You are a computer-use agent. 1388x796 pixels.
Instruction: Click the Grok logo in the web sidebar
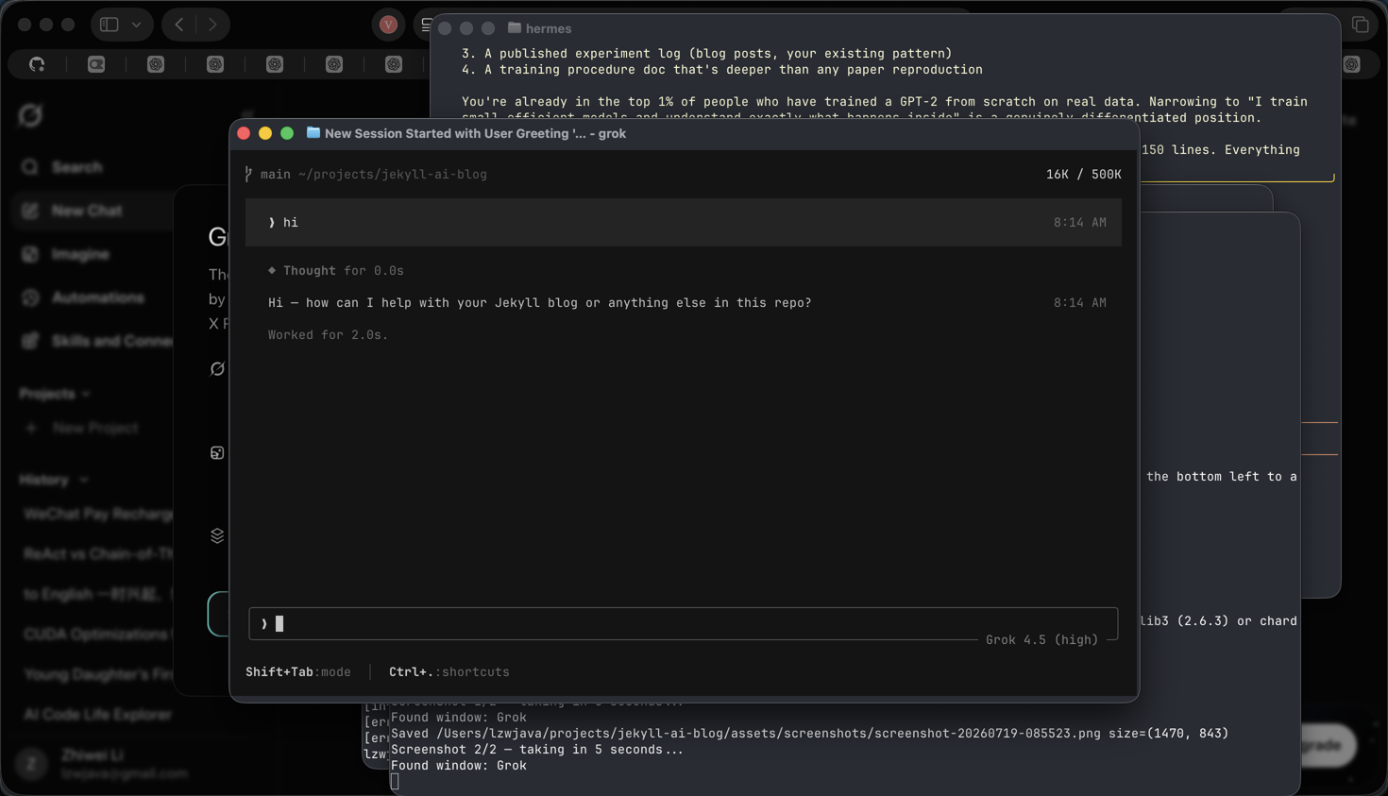(30, 115)
